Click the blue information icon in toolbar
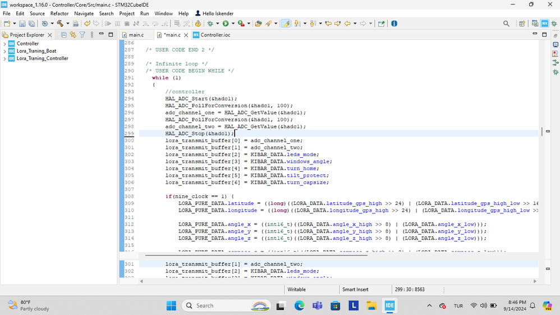The height and width of the screenshot is (315, 560). [394, 24]
